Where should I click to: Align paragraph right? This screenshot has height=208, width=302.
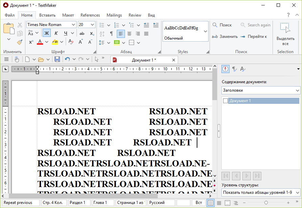138,34
